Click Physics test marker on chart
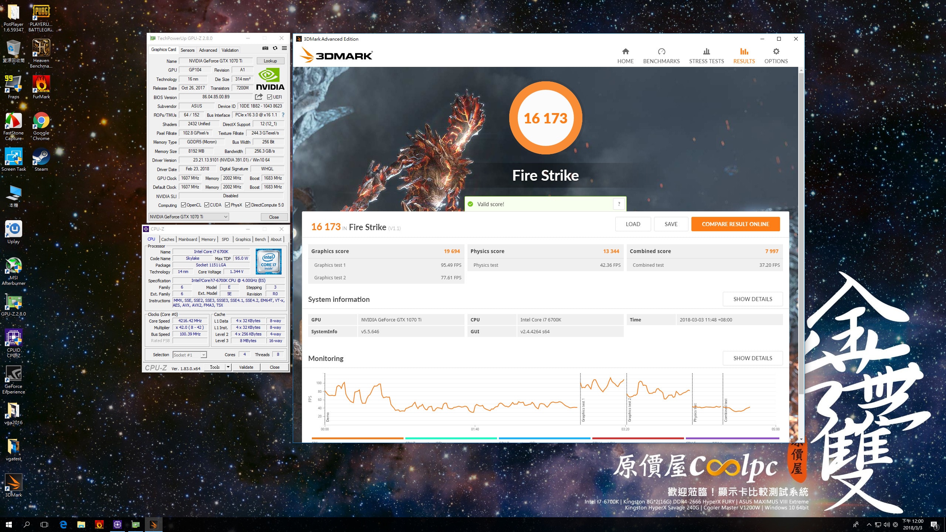This screenshot has width=946, height=532. tap(695, 412)
